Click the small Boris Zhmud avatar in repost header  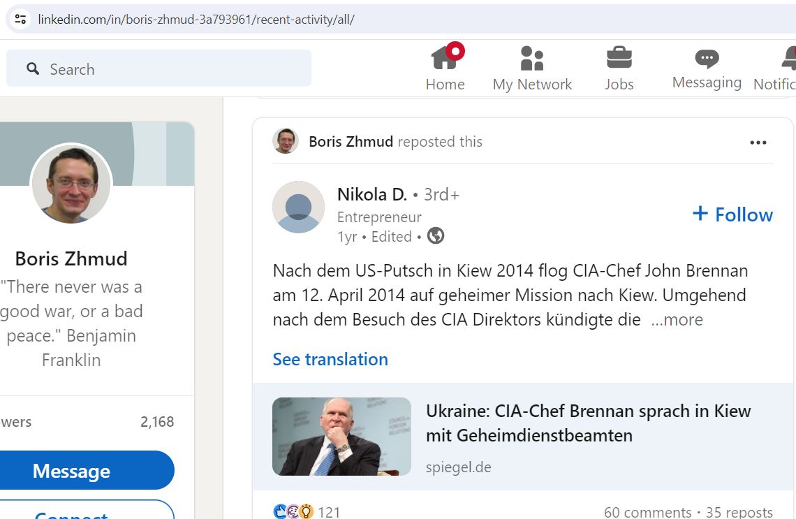tap(286, 141)
